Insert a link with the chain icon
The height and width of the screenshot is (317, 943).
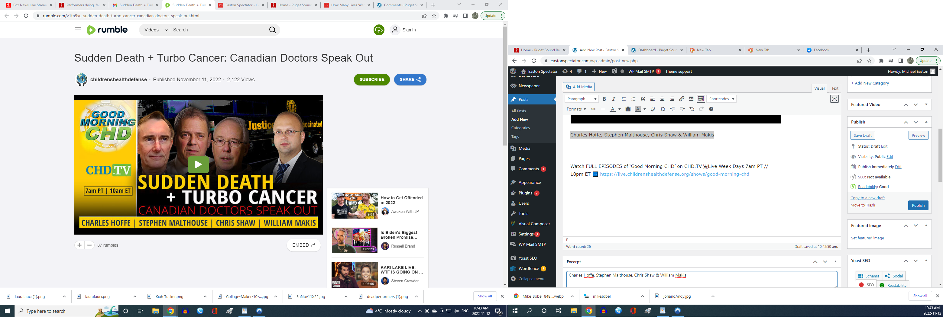[x=682, y=99]
